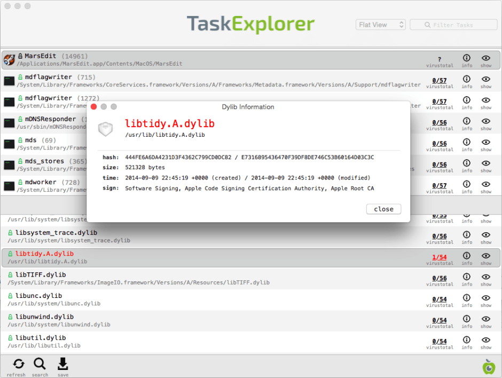The height and width of the screenshot is (378, 502).
Task: Show MarsEdit in Finder eye icon
Action: [x=485, y=58]
